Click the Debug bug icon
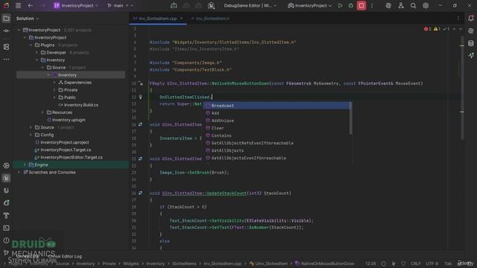Screen dimensions: 477x268 click(x=350, y=5)
